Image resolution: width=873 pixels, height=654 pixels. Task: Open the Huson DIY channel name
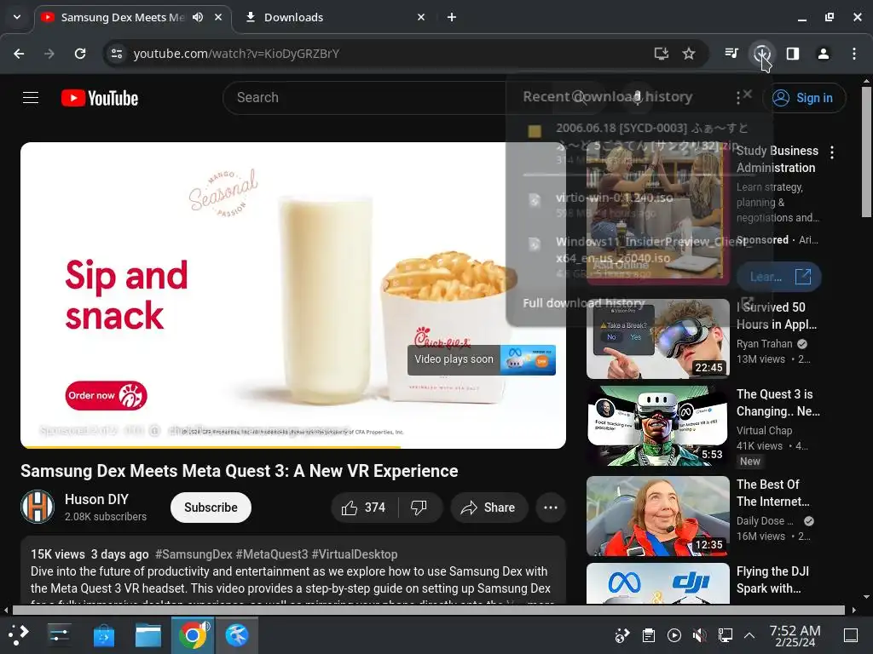click(x=96, y=499)
